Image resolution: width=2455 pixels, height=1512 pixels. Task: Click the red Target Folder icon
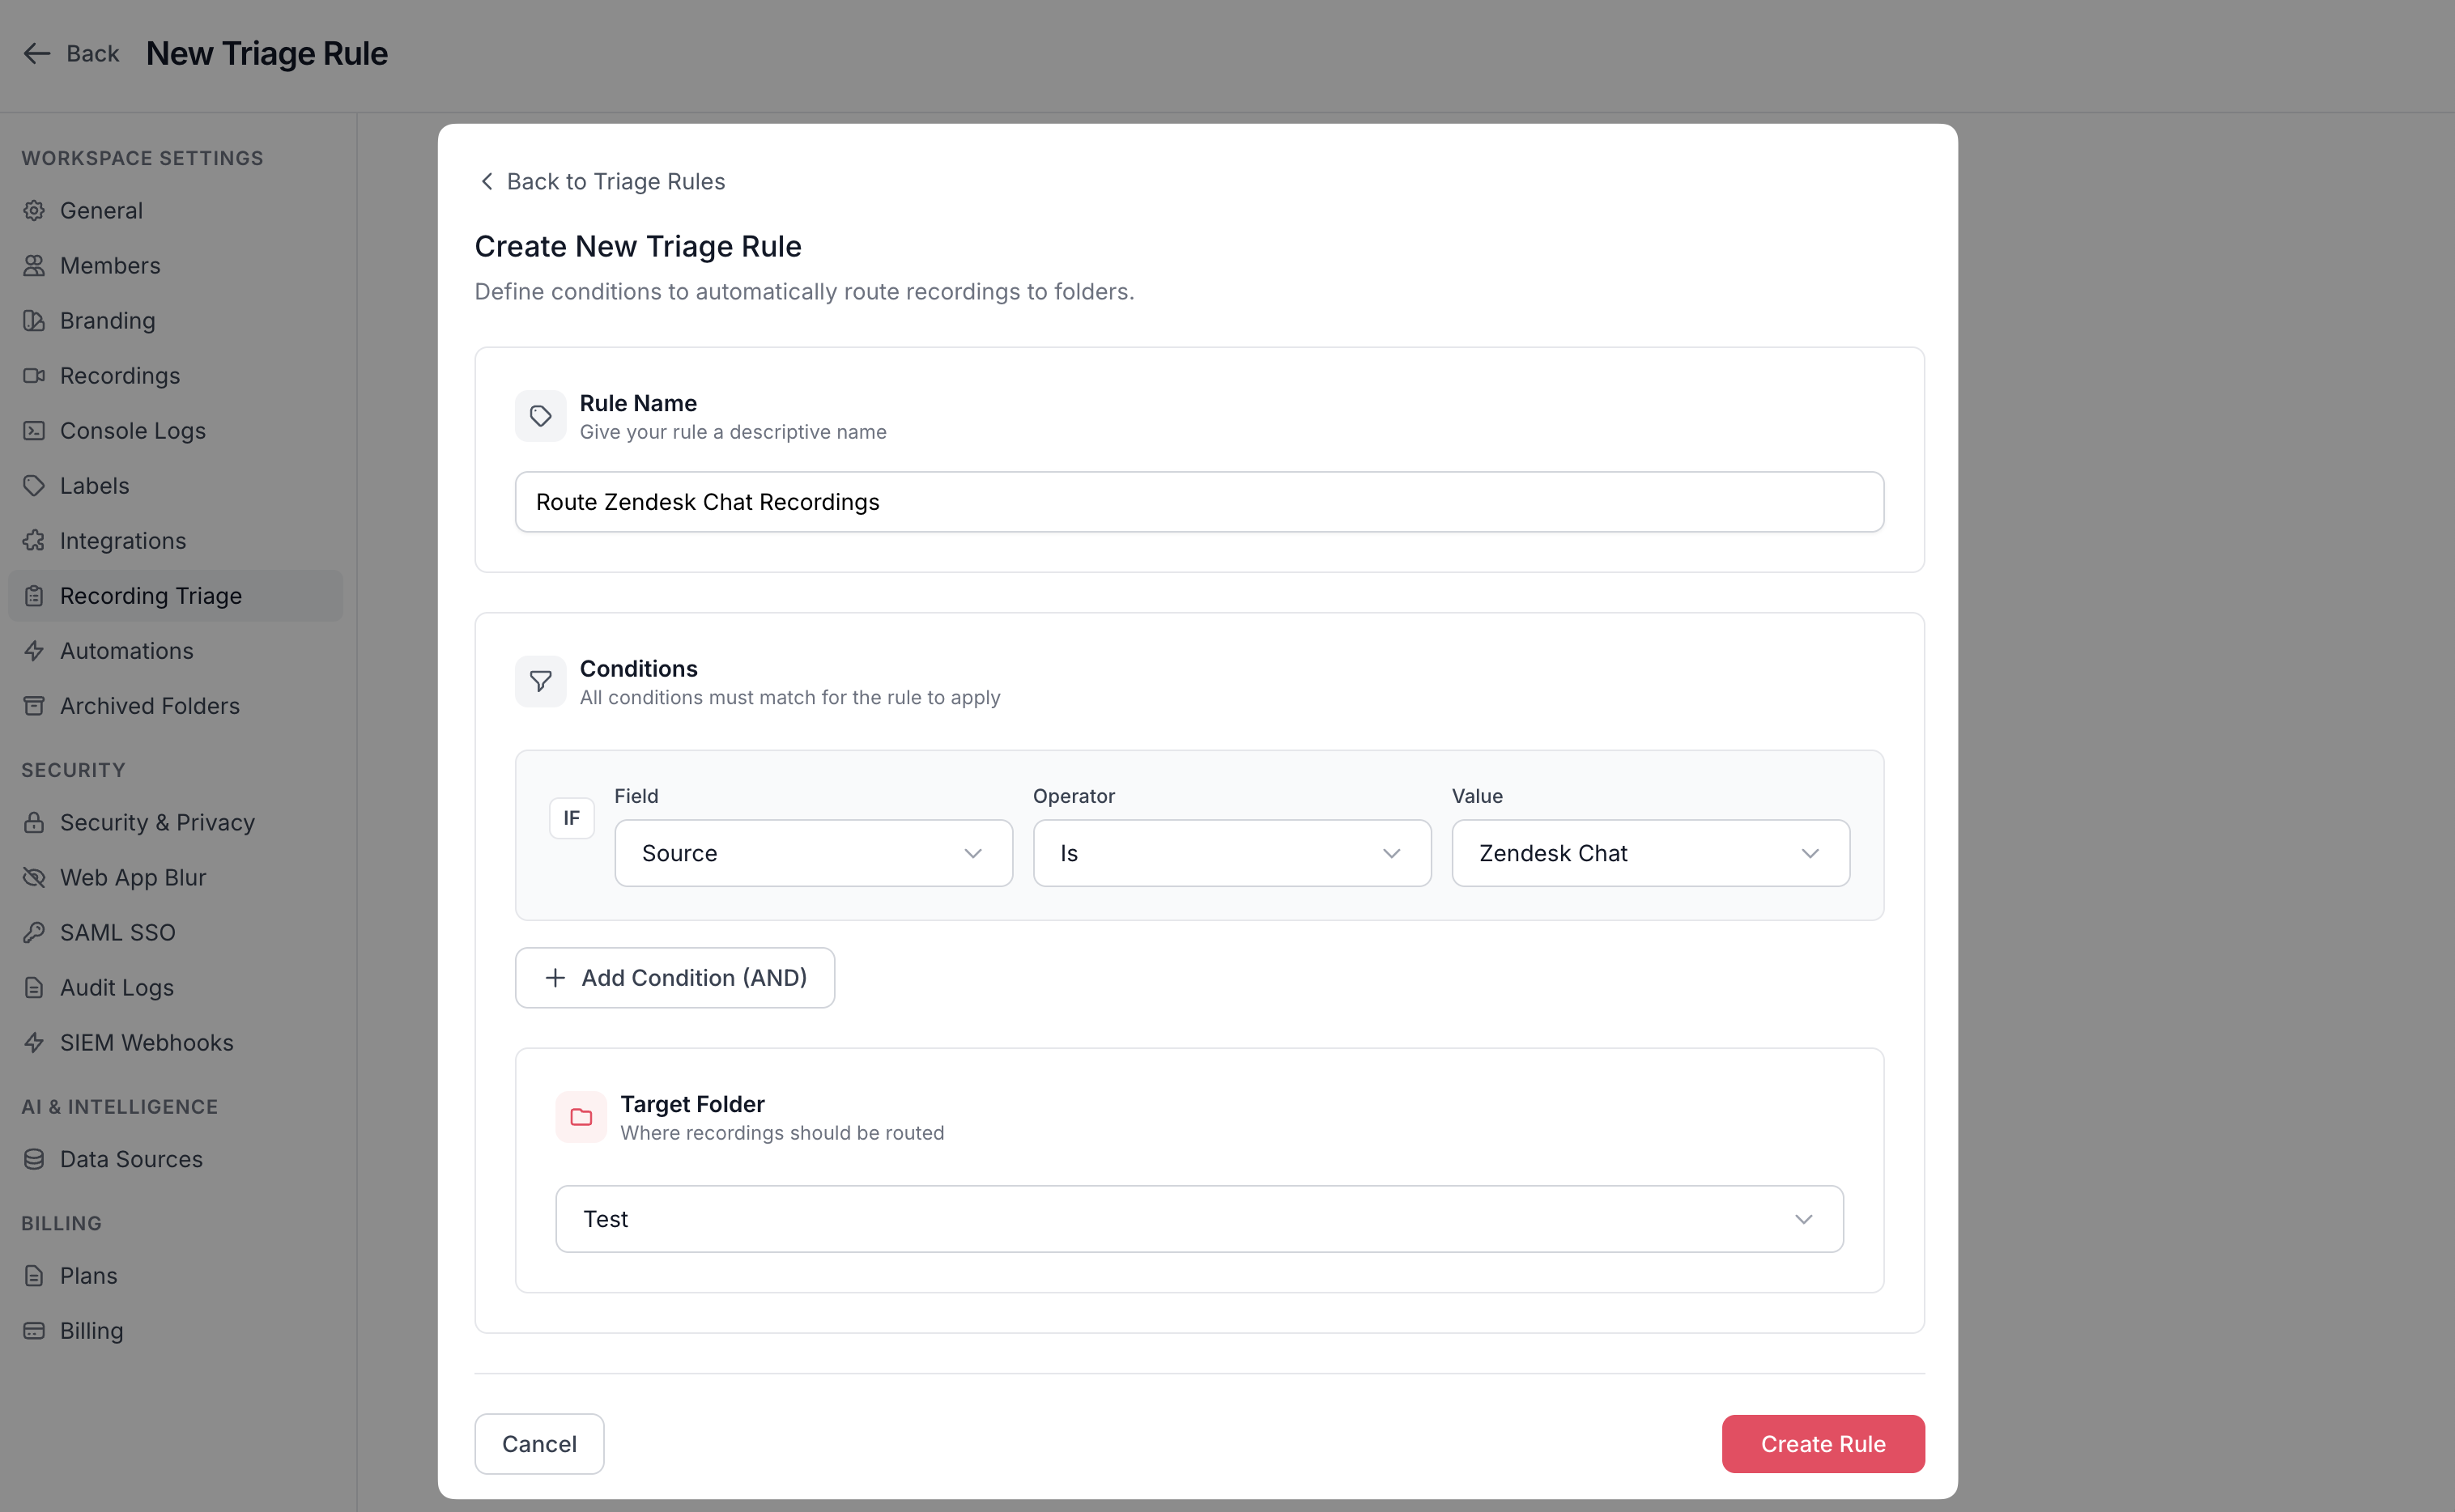tap(581, 1117)
